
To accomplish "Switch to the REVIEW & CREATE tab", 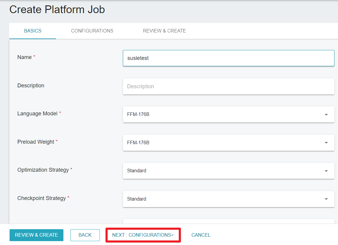I will click(164, 31).
